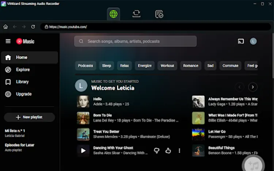Go forward in the browser
The image size is (274, 171).
24,27
